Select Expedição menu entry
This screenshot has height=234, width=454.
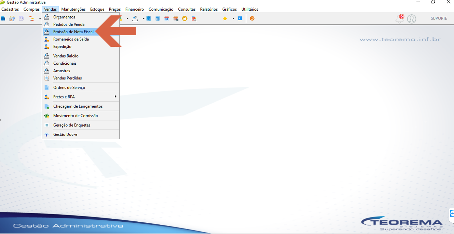(x=81, y=47)
